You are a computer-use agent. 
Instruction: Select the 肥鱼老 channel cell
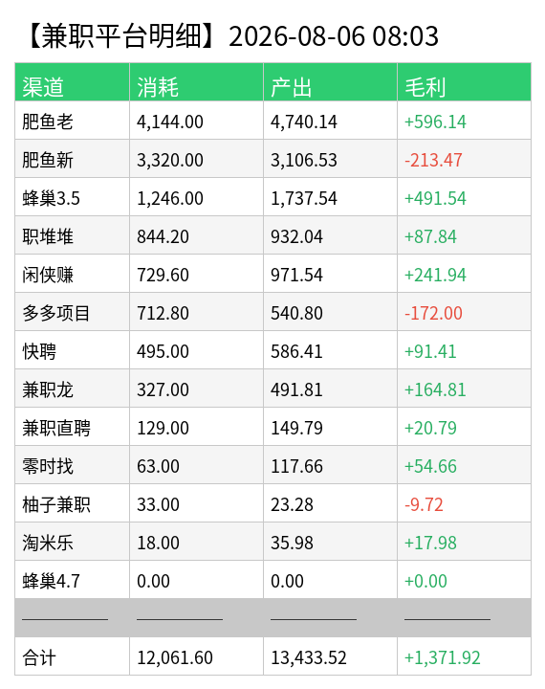point(72,121)
